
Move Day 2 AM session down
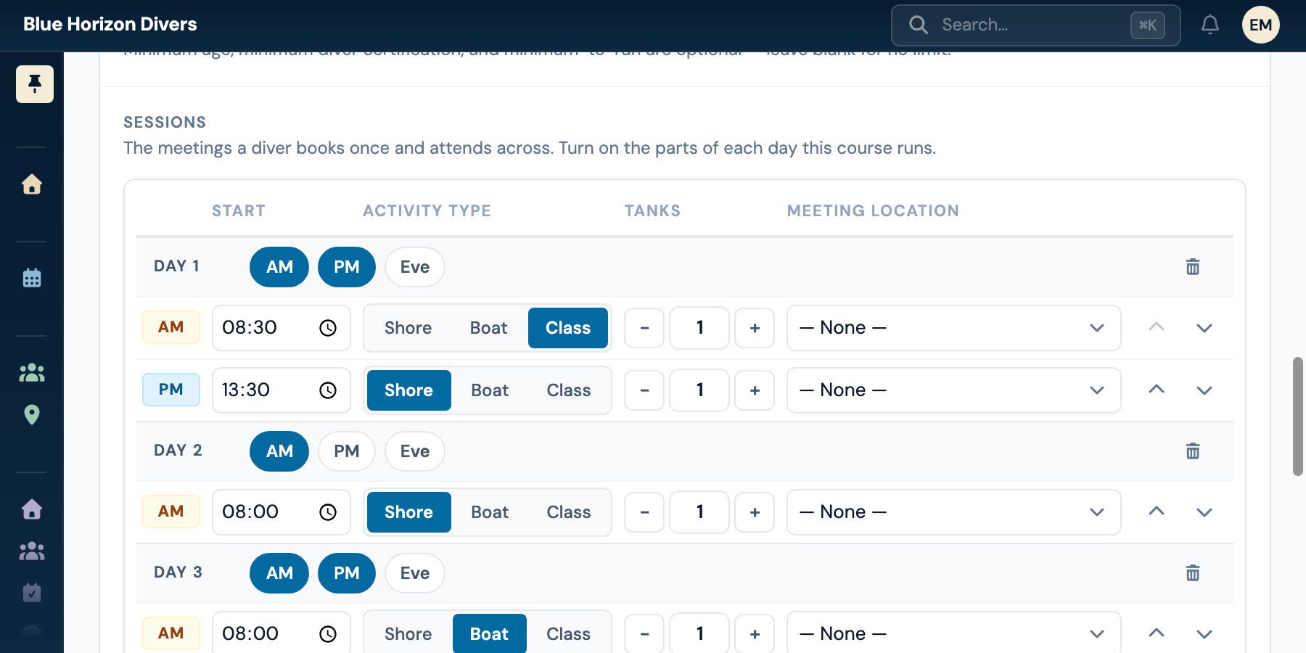click(x=1204, y=512)
